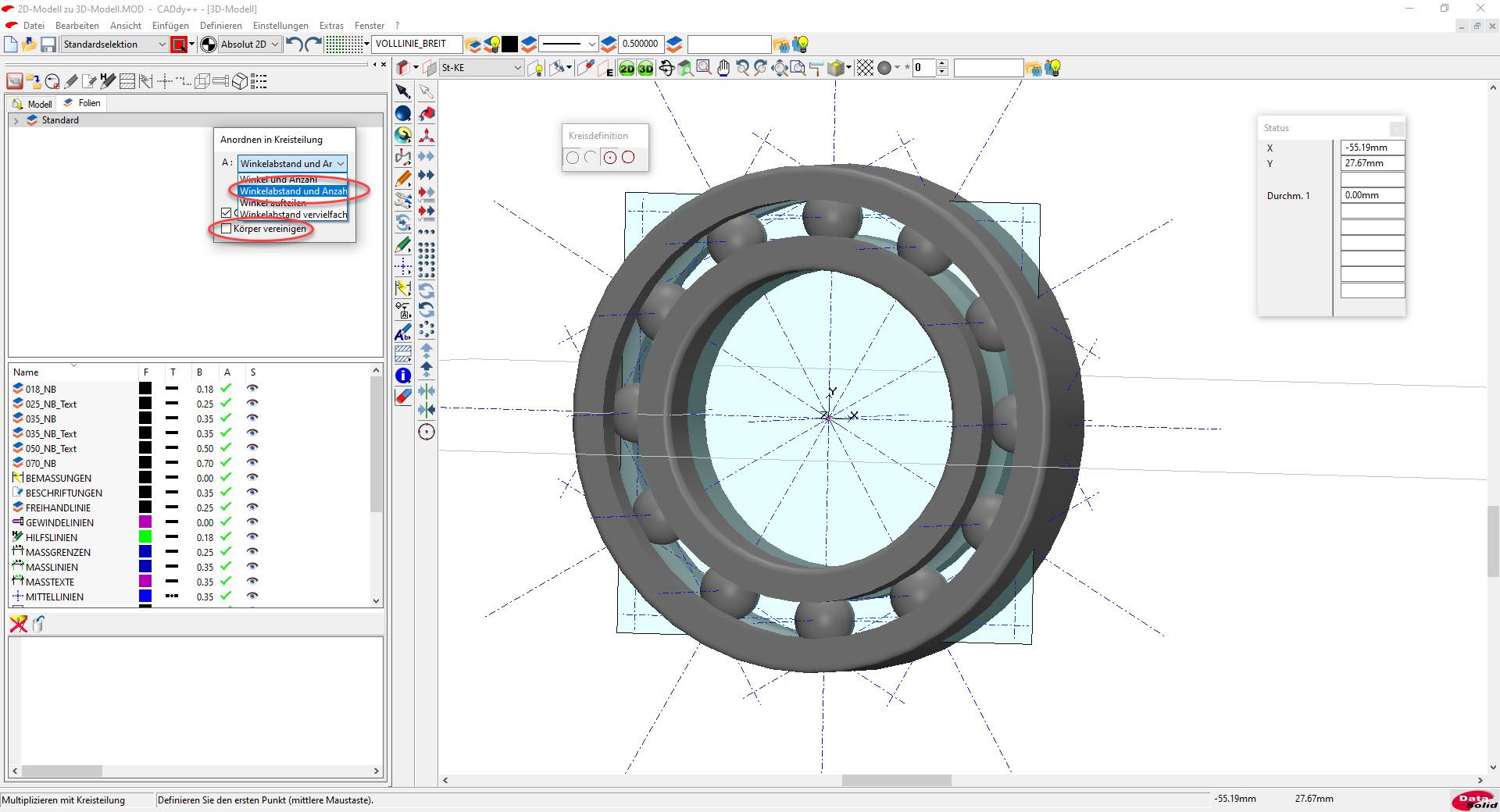Screen dimensions: 1500x812
Task: Enable the Körper vereinigen checkbox
Action: click(227, 229)
